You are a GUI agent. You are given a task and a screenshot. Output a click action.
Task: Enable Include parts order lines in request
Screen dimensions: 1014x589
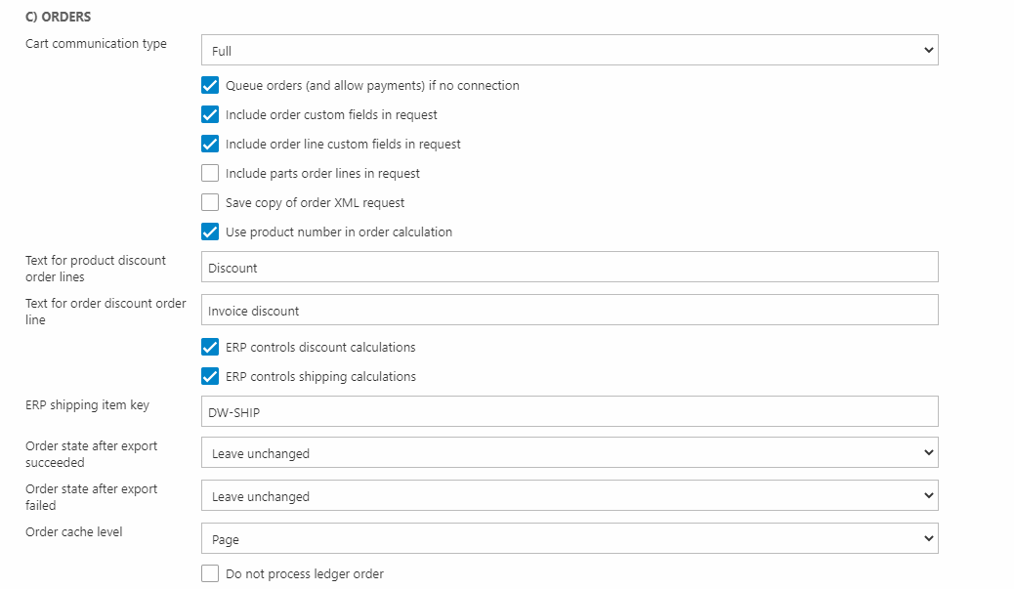pyautogui.click(x=210, y=174)
